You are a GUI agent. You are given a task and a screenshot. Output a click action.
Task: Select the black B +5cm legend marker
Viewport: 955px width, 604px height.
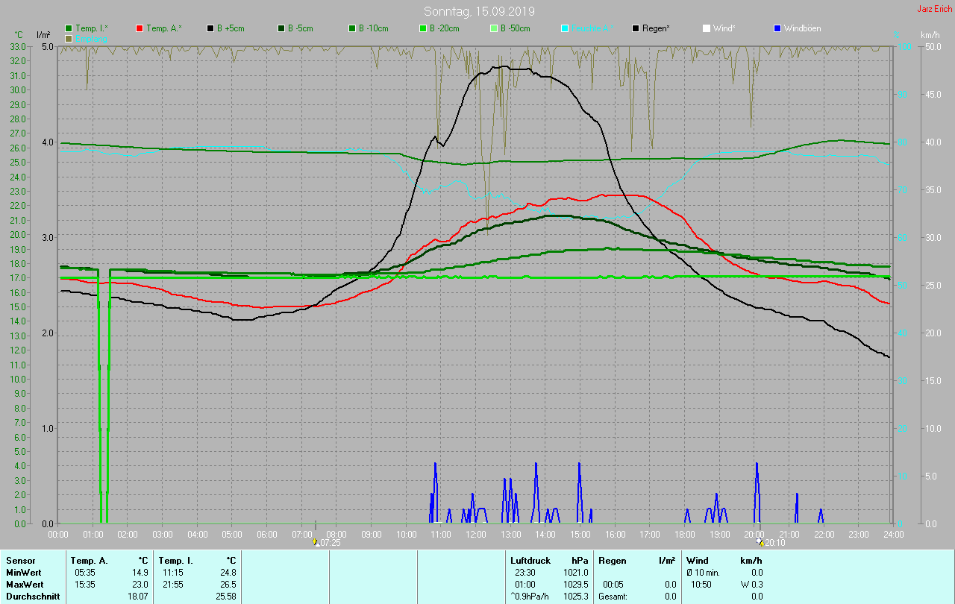coord(210,28)
